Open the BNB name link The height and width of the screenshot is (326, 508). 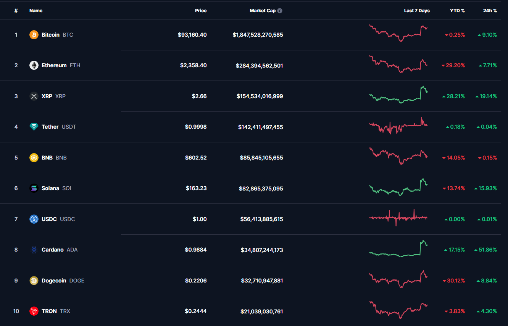47,158
